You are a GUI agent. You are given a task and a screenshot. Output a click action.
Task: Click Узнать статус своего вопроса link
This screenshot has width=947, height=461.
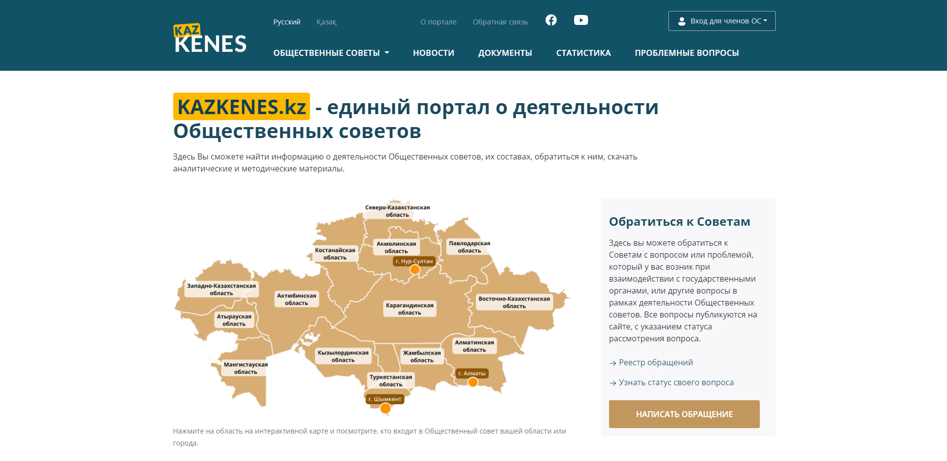[676, 382]
